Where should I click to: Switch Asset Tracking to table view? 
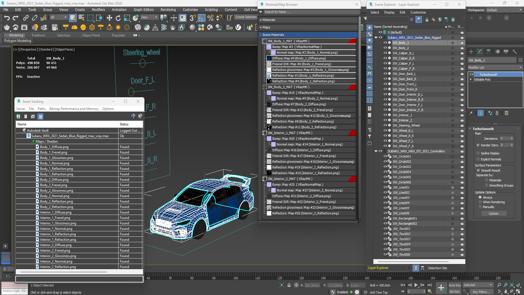pos(41,116)
